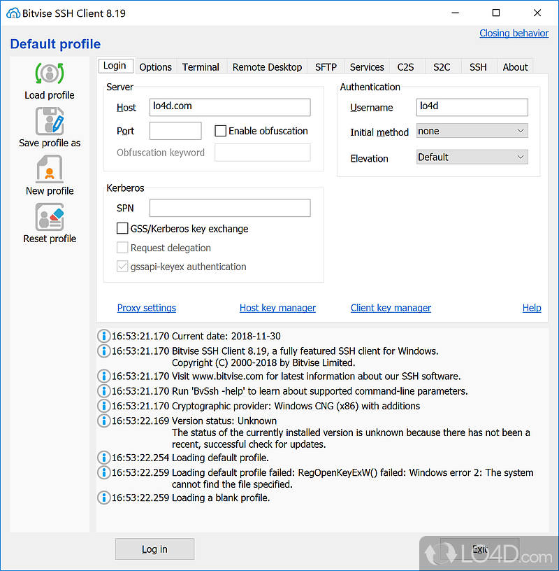Click the New profile icon
This screenshot has height=571, width=559.
pos(50,169)
